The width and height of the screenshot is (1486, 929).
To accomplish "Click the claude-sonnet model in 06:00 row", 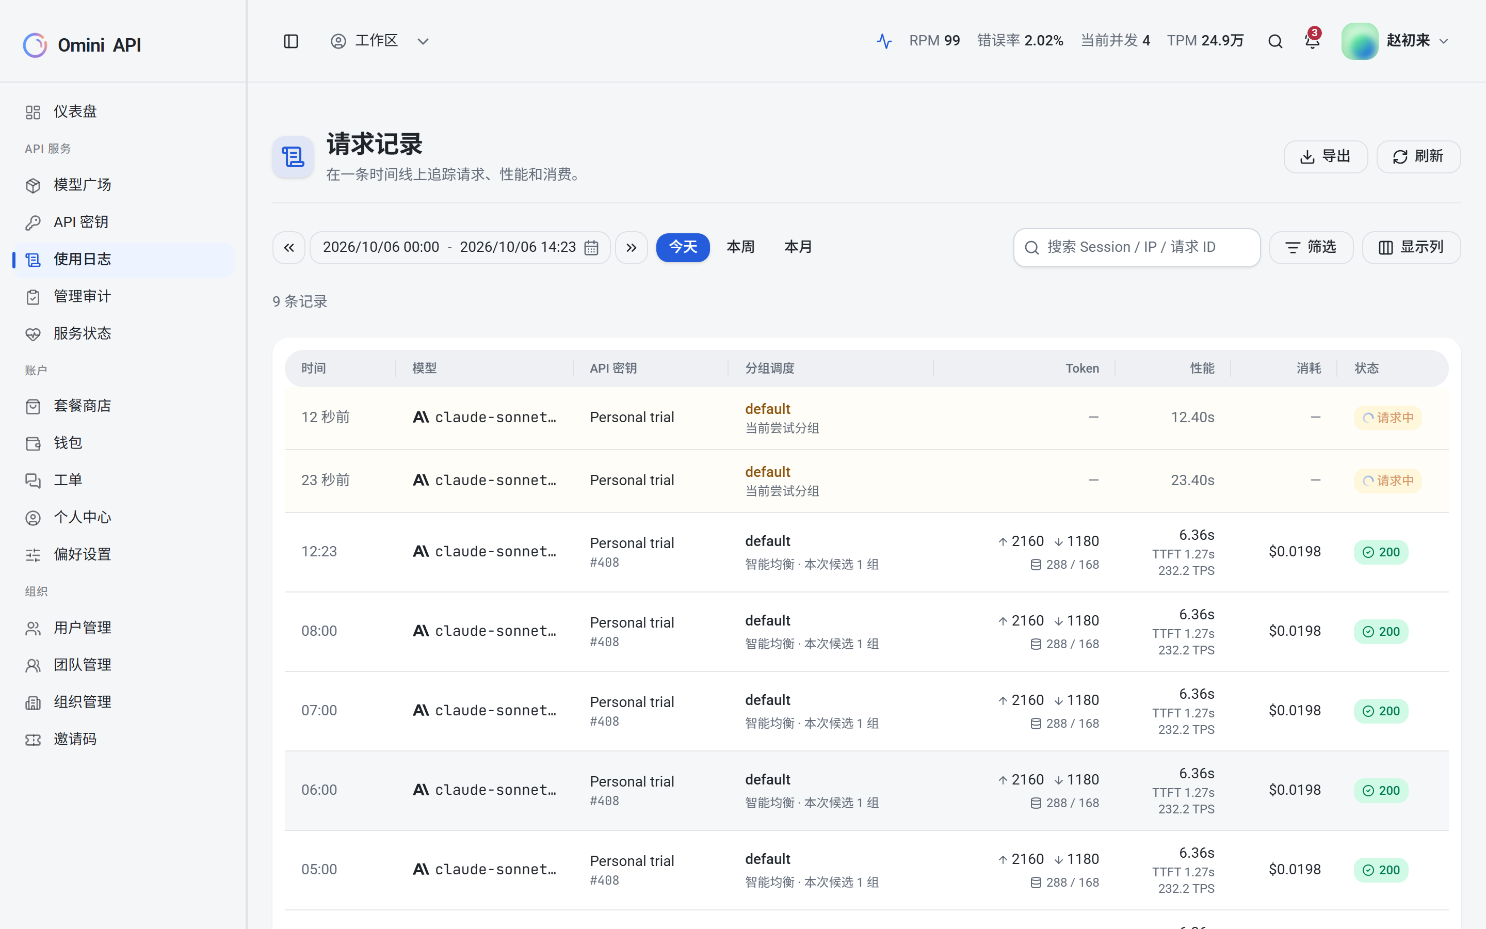I will (484, 790).
